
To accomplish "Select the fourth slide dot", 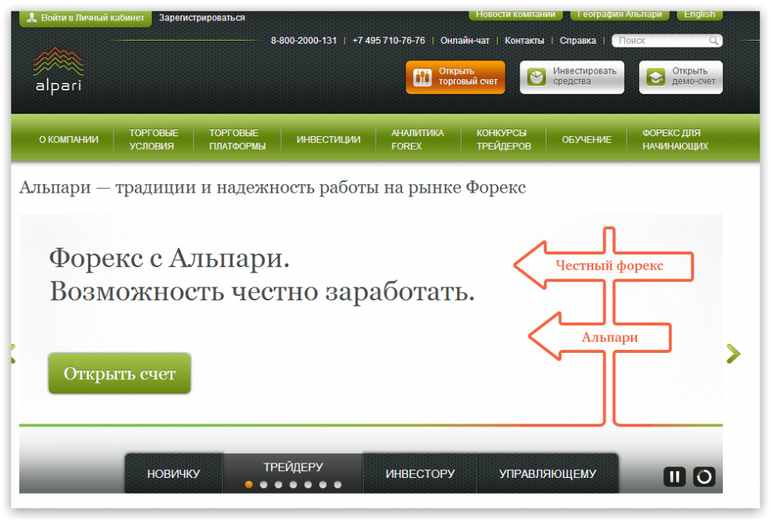I will pyautogui.click(x=293, y=485).
